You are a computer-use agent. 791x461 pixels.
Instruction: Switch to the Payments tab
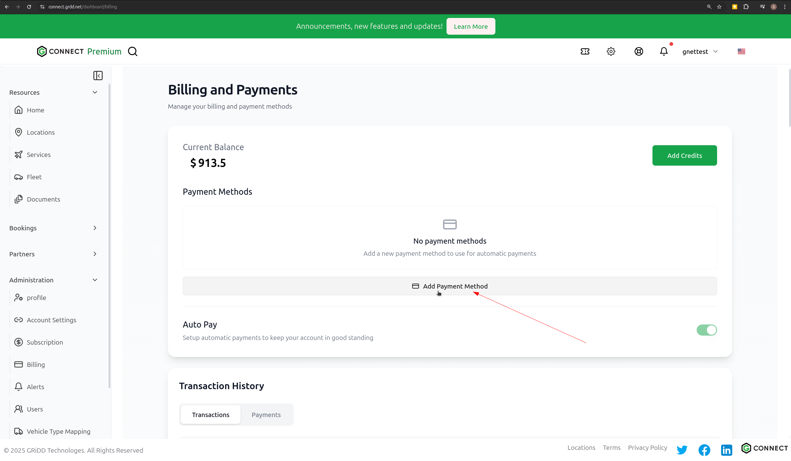[266, 415]
